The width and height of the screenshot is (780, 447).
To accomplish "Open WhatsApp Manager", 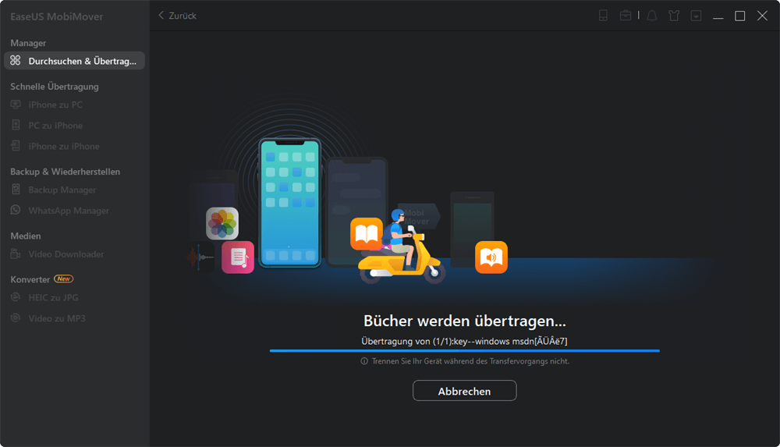I will [69, 211].
